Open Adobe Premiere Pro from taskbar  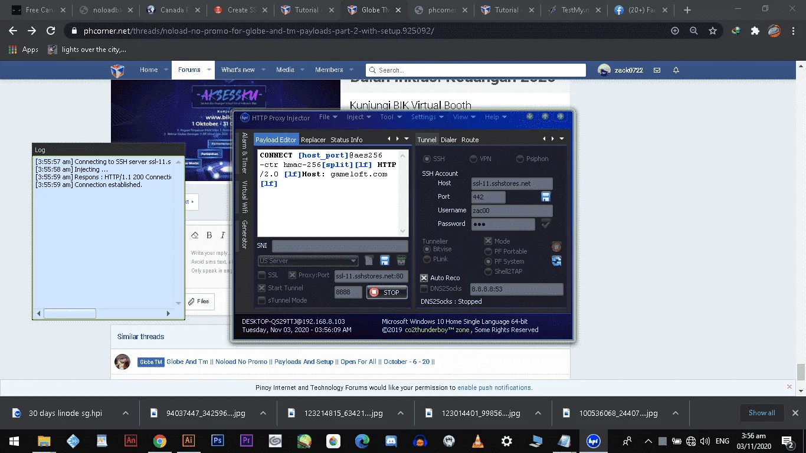coord(247,441)
